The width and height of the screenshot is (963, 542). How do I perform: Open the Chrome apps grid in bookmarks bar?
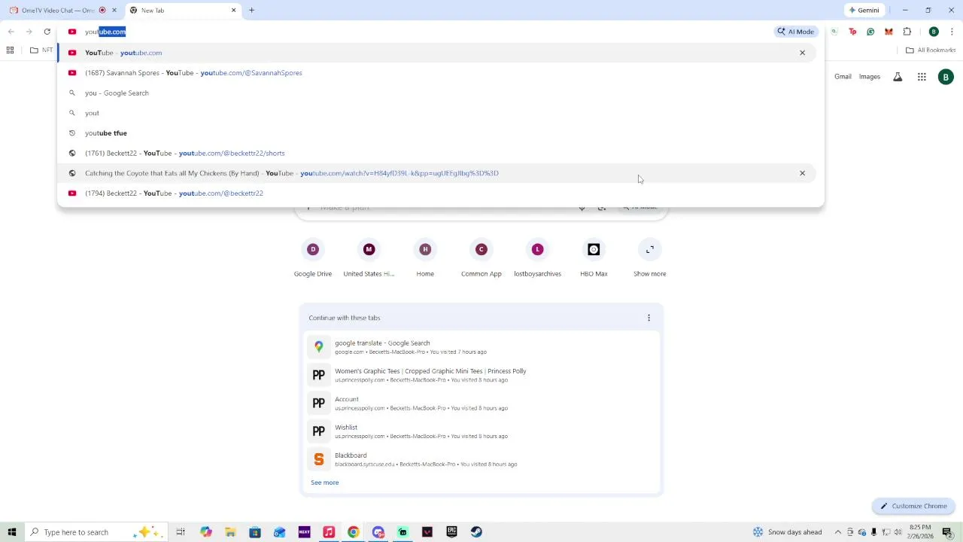10,50
